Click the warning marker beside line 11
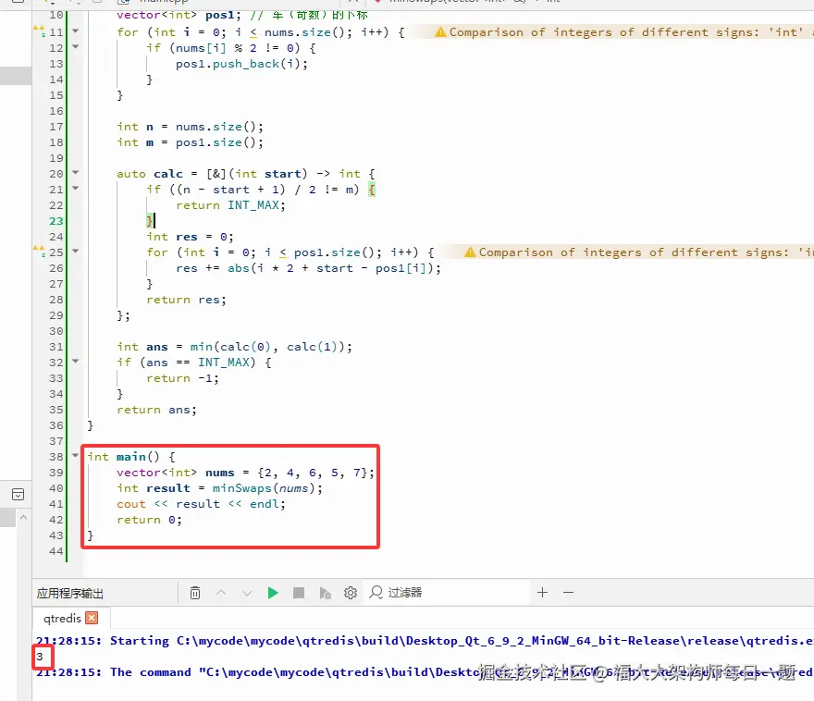This screenshot has height=701, width=814. pos(39,31)
